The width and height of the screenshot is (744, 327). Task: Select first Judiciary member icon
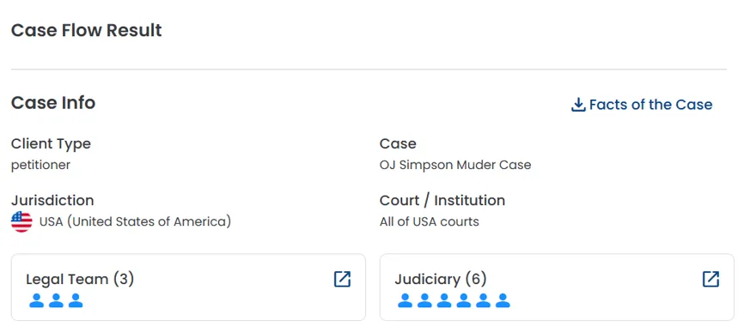point(406,300)
